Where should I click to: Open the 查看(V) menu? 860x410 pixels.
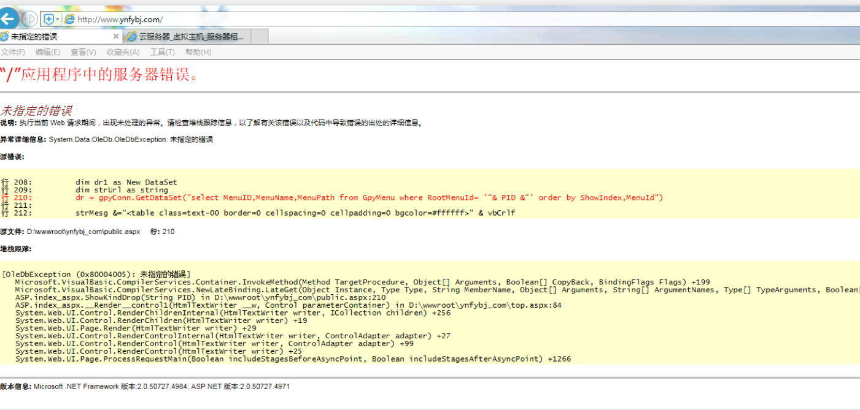click(83, 52)
